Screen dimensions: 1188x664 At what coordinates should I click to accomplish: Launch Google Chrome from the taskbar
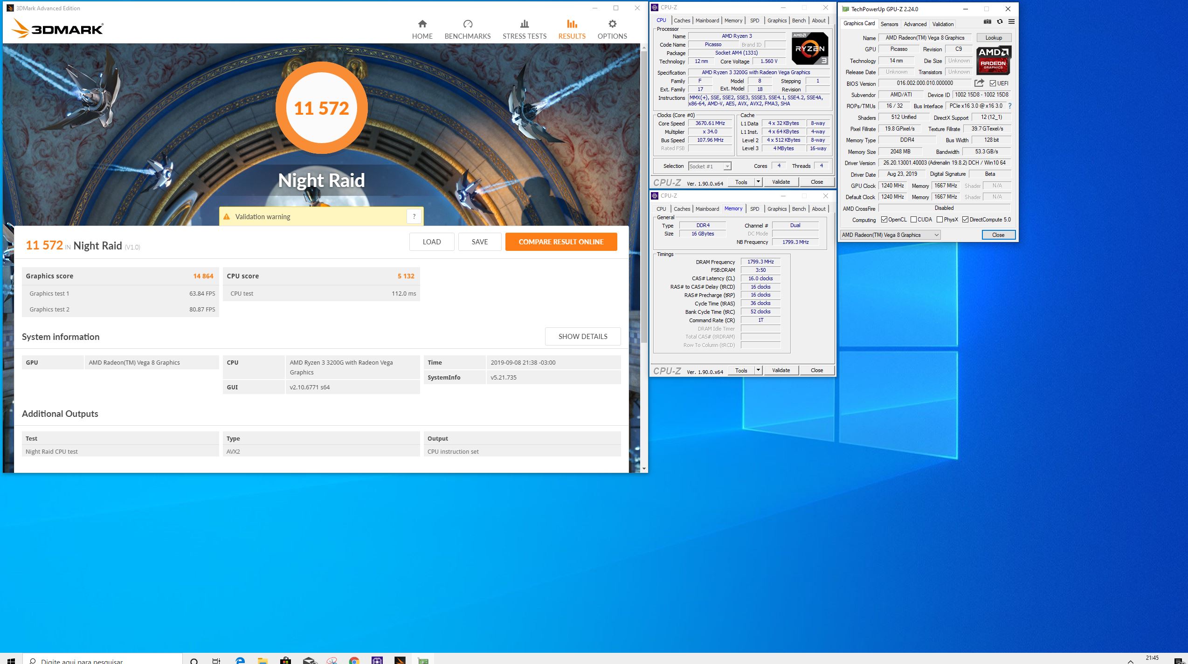tap(354, 661)
